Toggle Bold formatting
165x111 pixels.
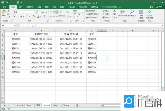click(x=15, y=16)
